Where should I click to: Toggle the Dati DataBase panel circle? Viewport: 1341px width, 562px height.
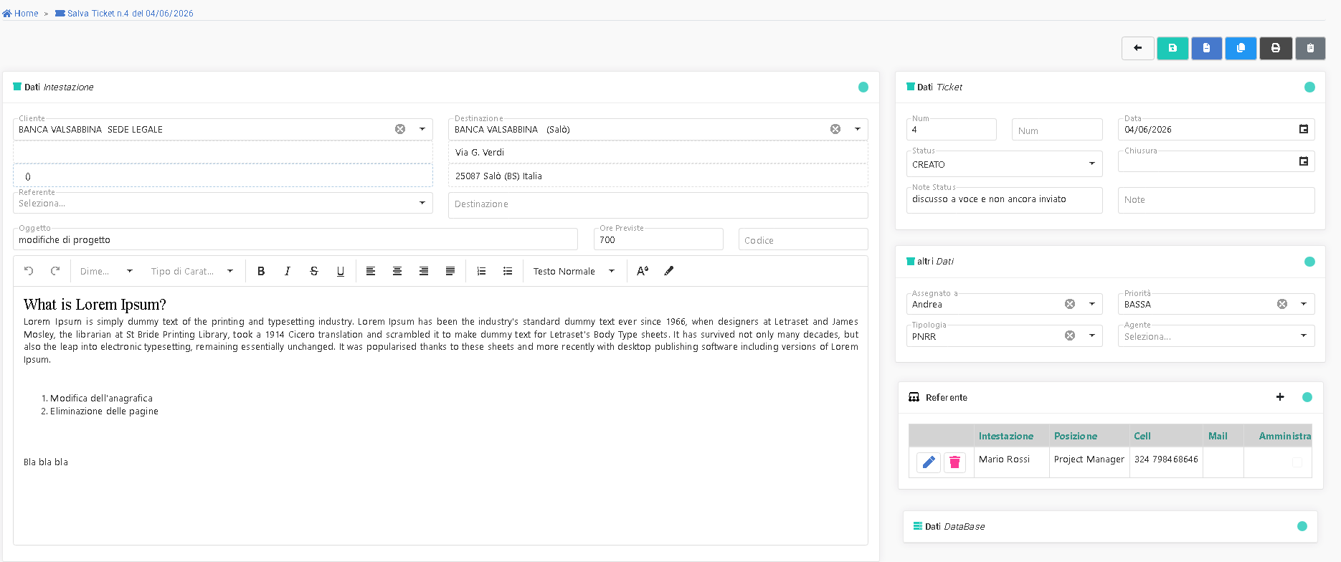[1302, 526]
